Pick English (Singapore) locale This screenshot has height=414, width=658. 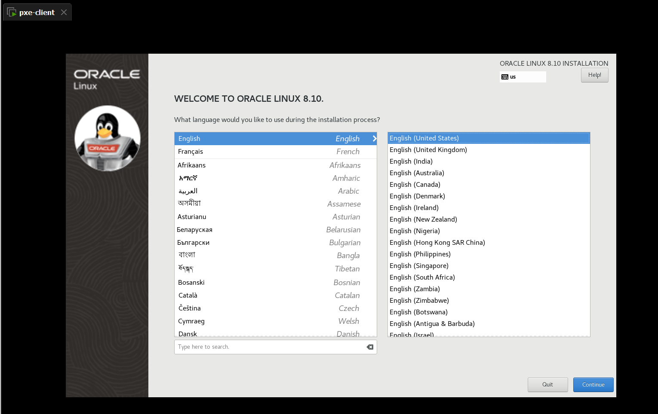pos(489,266)
